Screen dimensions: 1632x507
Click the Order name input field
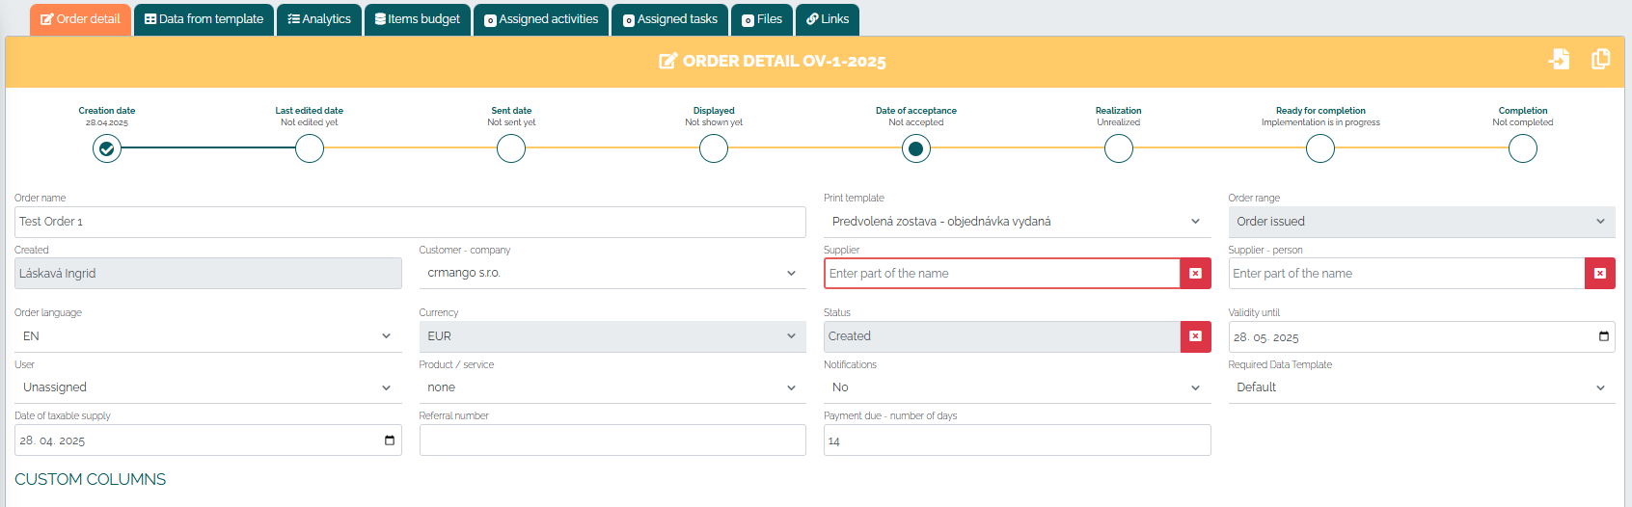410,222
